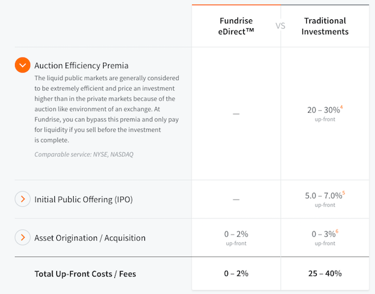This screenshot has width=375, height=294.
Task: Click the Fundrise 0 – 2% up-front value
Action: pos(236,234)
